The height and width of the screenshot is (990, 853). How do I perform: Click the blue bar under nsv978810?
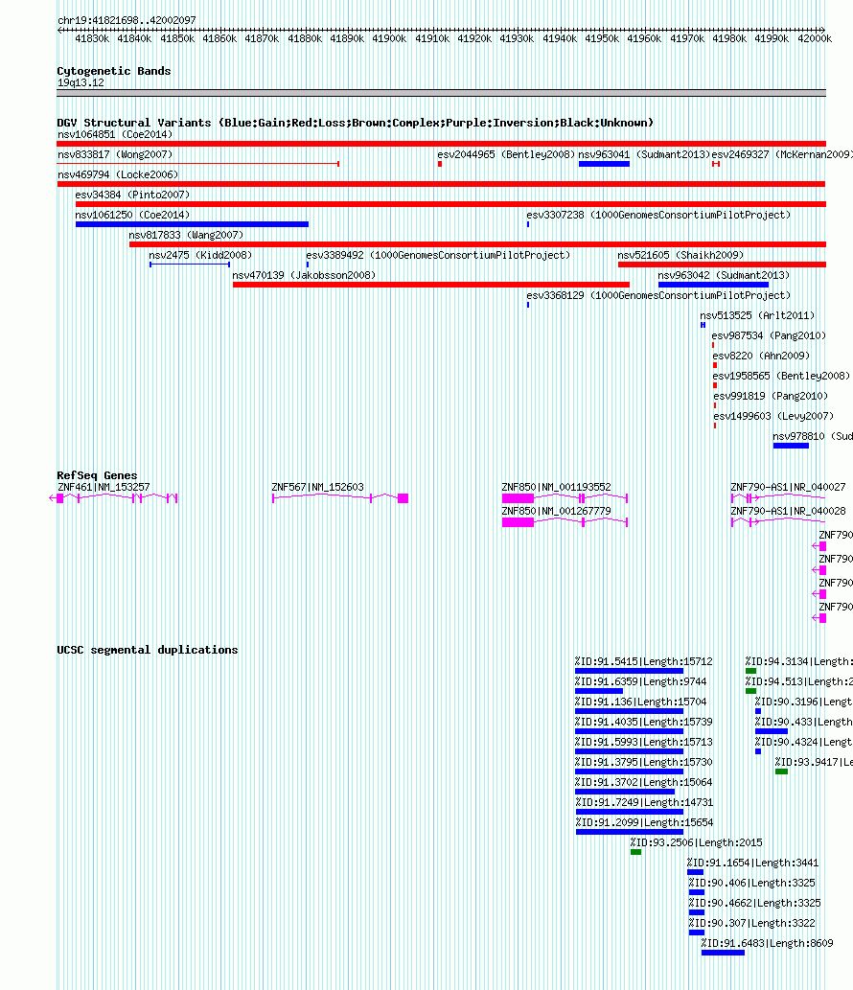(791, 446)
